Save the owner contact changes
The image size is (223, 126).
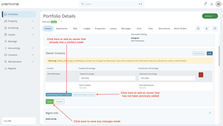point(50,101)
